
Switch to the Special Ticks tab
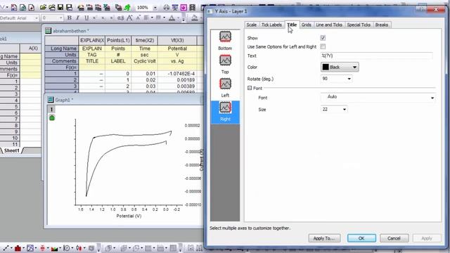pos(359,25)
